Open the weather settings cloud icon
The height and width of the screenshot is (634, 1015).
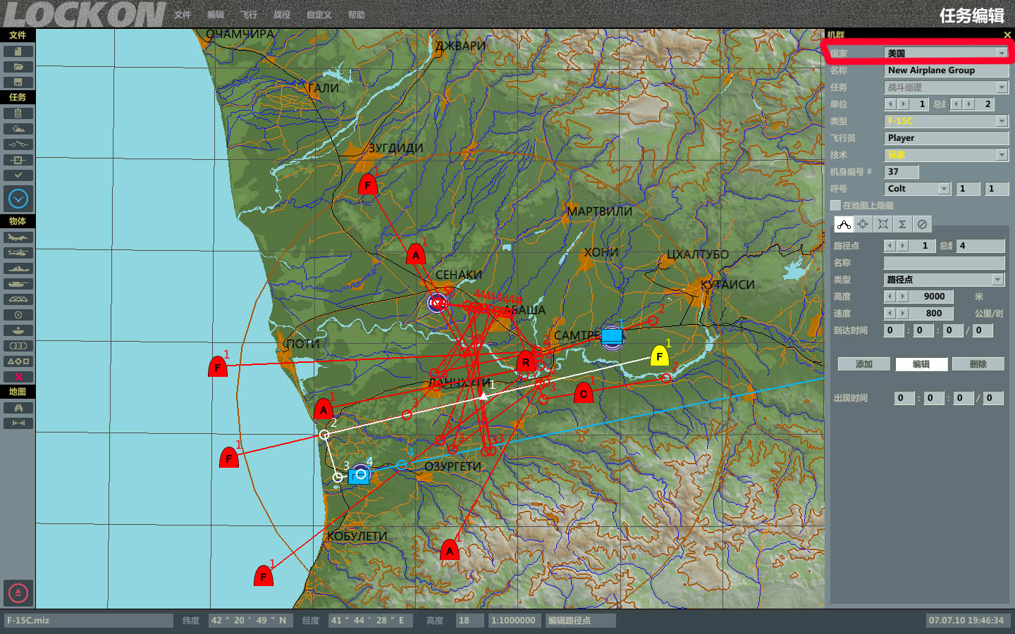pos(18,129)
